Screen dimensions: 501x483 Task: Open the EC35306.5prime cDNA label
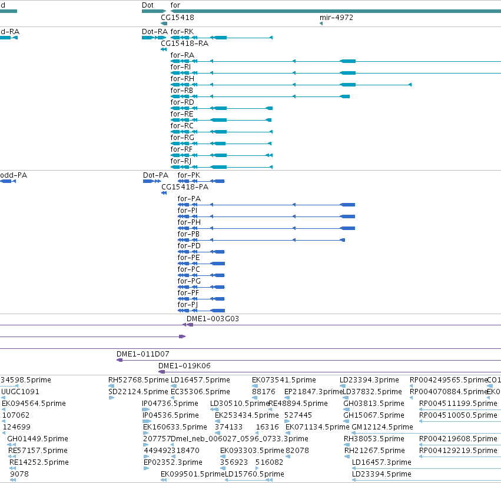click(200, 392)
